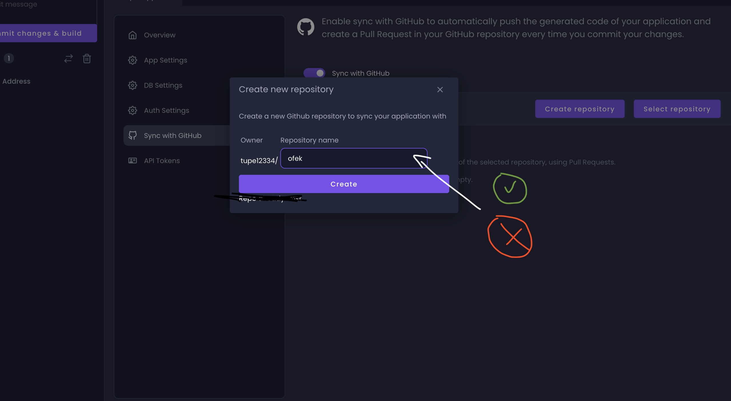Click the Repository name input field
This screenshot has width=731, height=401.
354,158
